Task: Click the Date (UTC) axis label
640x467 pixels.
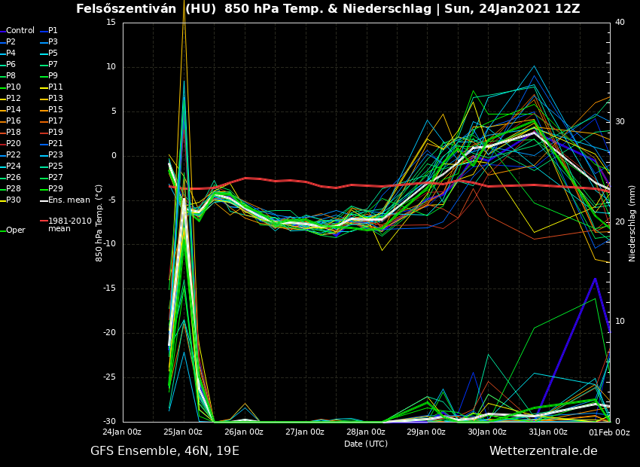Action: (366, 444)
